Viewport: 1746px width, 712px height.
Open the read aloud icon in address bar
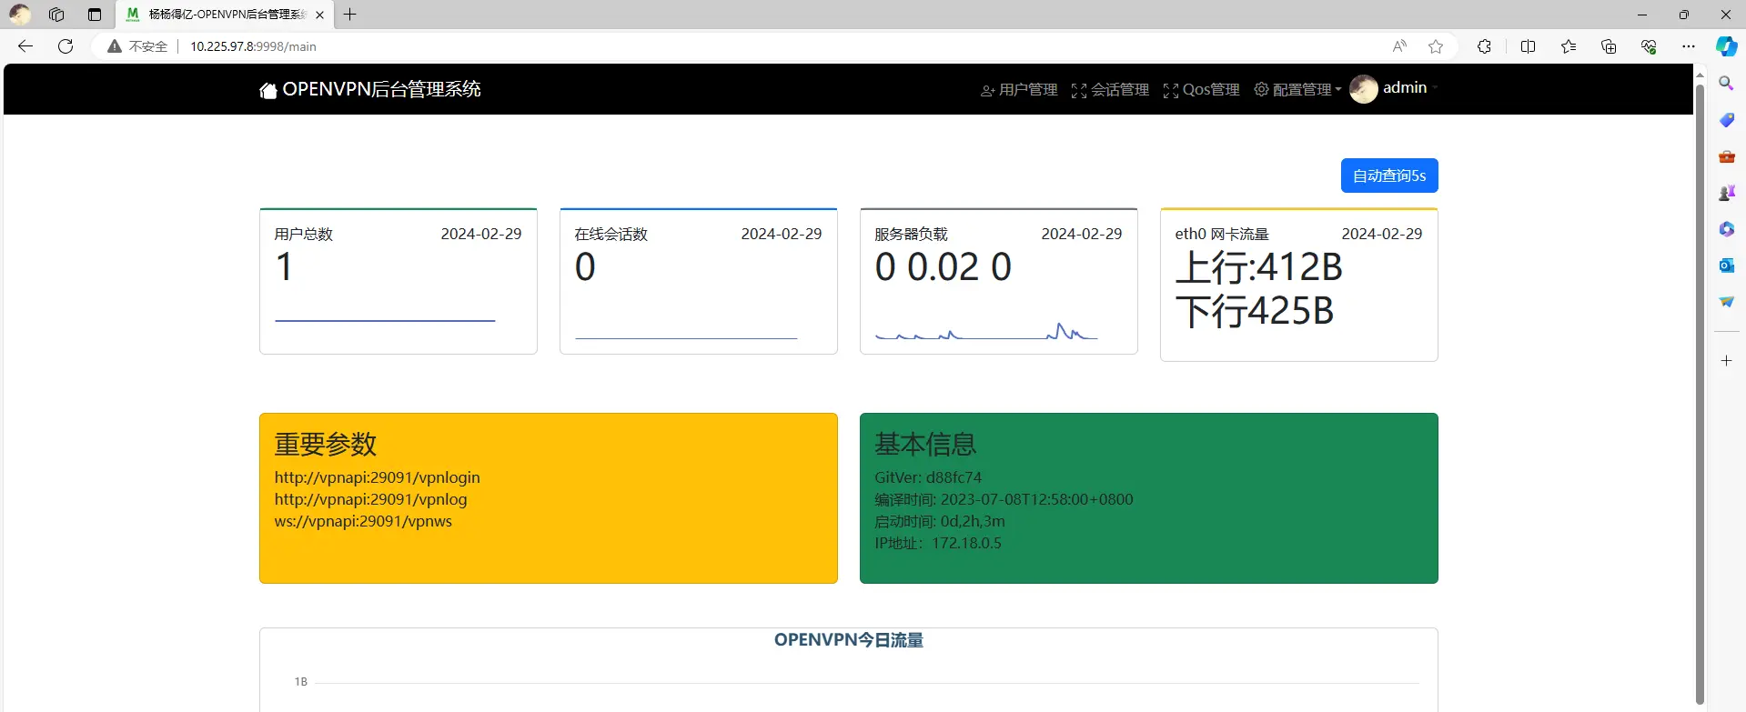[x=1399, y=46]
